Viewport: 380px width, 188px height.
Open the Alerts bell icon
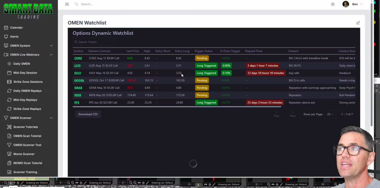point(6,37)
